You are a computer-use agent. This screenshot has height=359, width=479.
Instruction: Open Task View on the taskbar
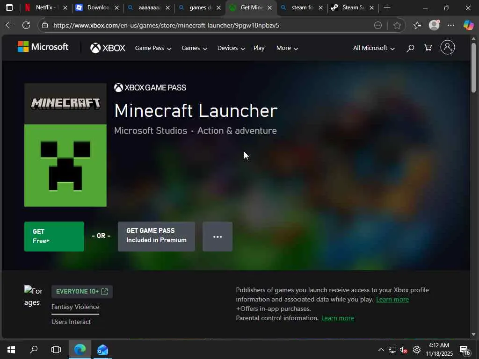[56, 350]
